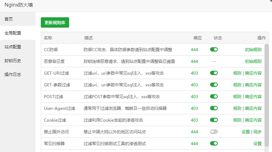This screenshot has width=272, height=152.
Task: Open 初始规则 for 恶意容忍度
Action: (253, 61)
